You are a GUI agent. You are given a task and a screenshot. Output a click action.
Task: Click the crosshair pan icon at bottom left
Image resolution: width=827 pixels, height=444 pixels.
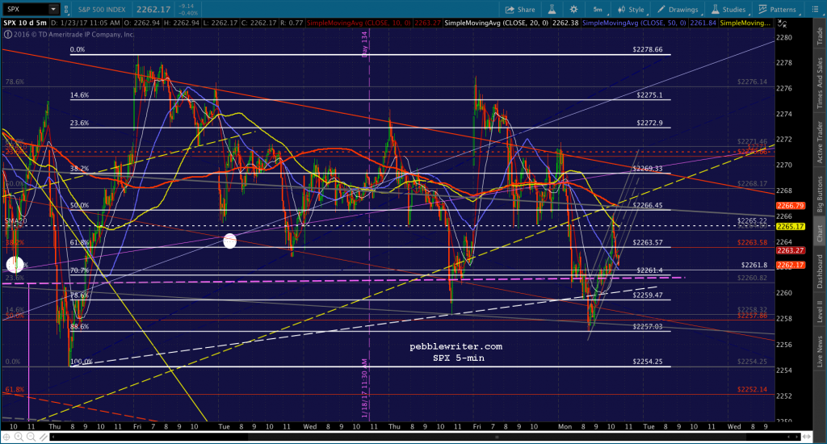[x=6, y=437]
